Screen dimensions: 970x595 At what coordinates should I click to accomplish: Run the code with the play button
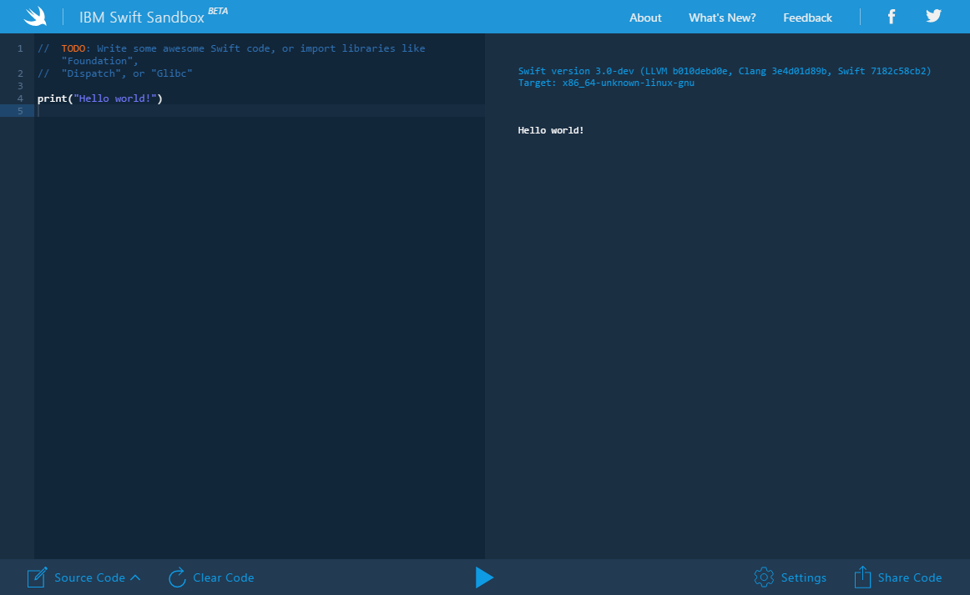(484, 577)
